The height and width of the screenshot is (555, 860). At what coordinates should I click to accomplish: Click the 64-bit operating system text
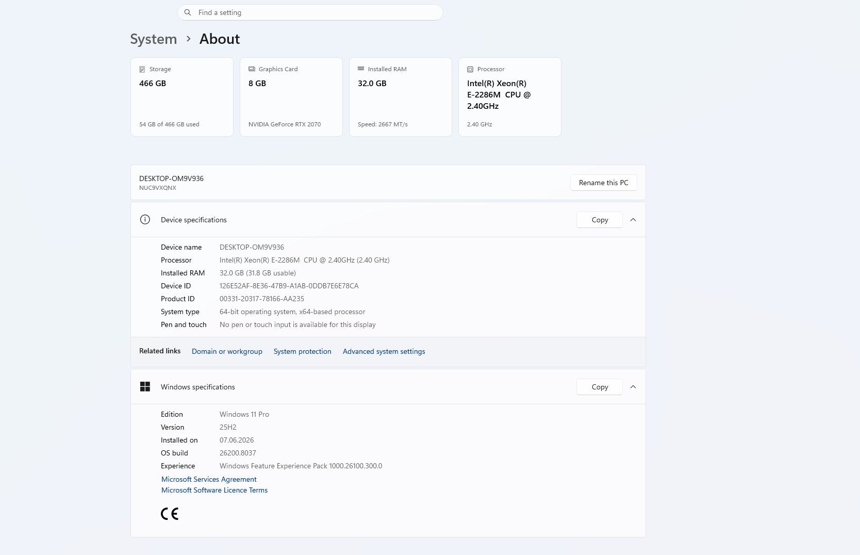[292, 312]
